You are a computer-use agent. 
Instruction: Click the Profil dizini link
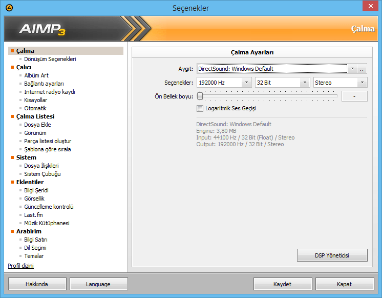point(20,266)
